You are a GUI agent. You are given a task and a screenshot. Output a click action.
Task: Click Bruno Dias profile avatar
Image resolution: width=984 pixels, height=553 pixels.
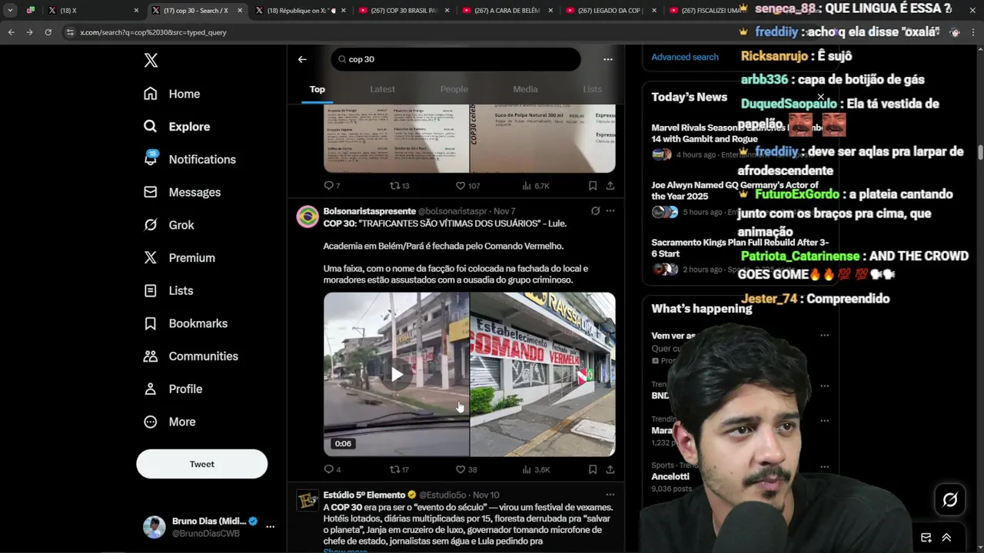coord(155,527)
